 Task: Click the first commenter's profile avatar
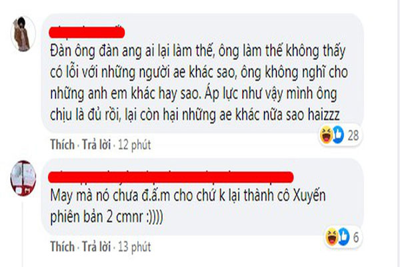click(x=23, y=34)
